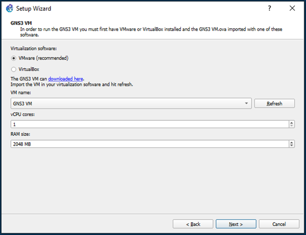Click the GNS3 chameleon icon in title bar

tap(9, 8)
